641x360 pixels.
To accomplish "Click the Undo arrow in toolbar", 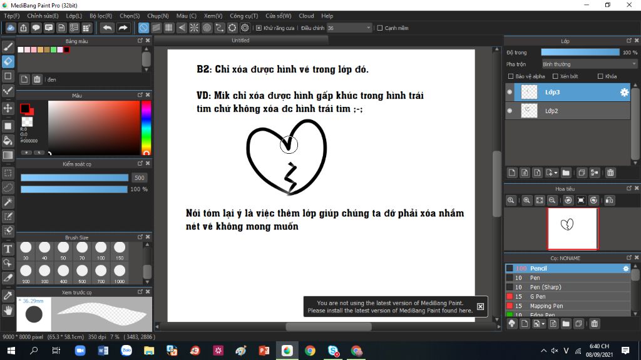I will point(108,28).
